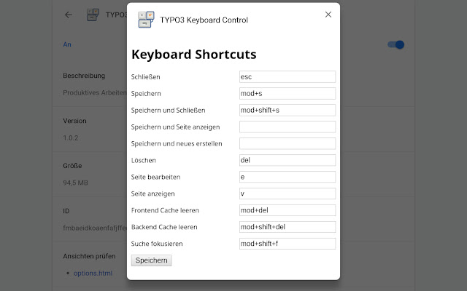Image resolution: width=467 pixels, height=291 pixels.
Task: Click the ID heading in background page
Action: coord(66,211)
